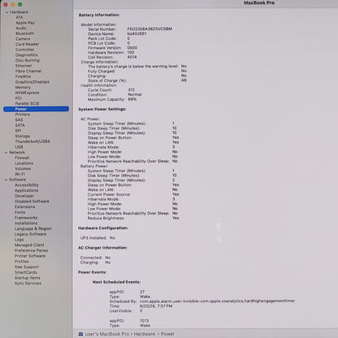Select Legacy Software entry
Screen dimensions: 338x338
click(x=30, y=234)
